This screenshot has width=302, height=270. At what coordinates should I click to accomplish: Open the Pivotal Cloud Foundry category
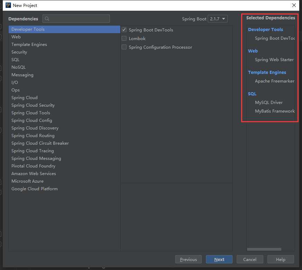click(x=64, y=166)
